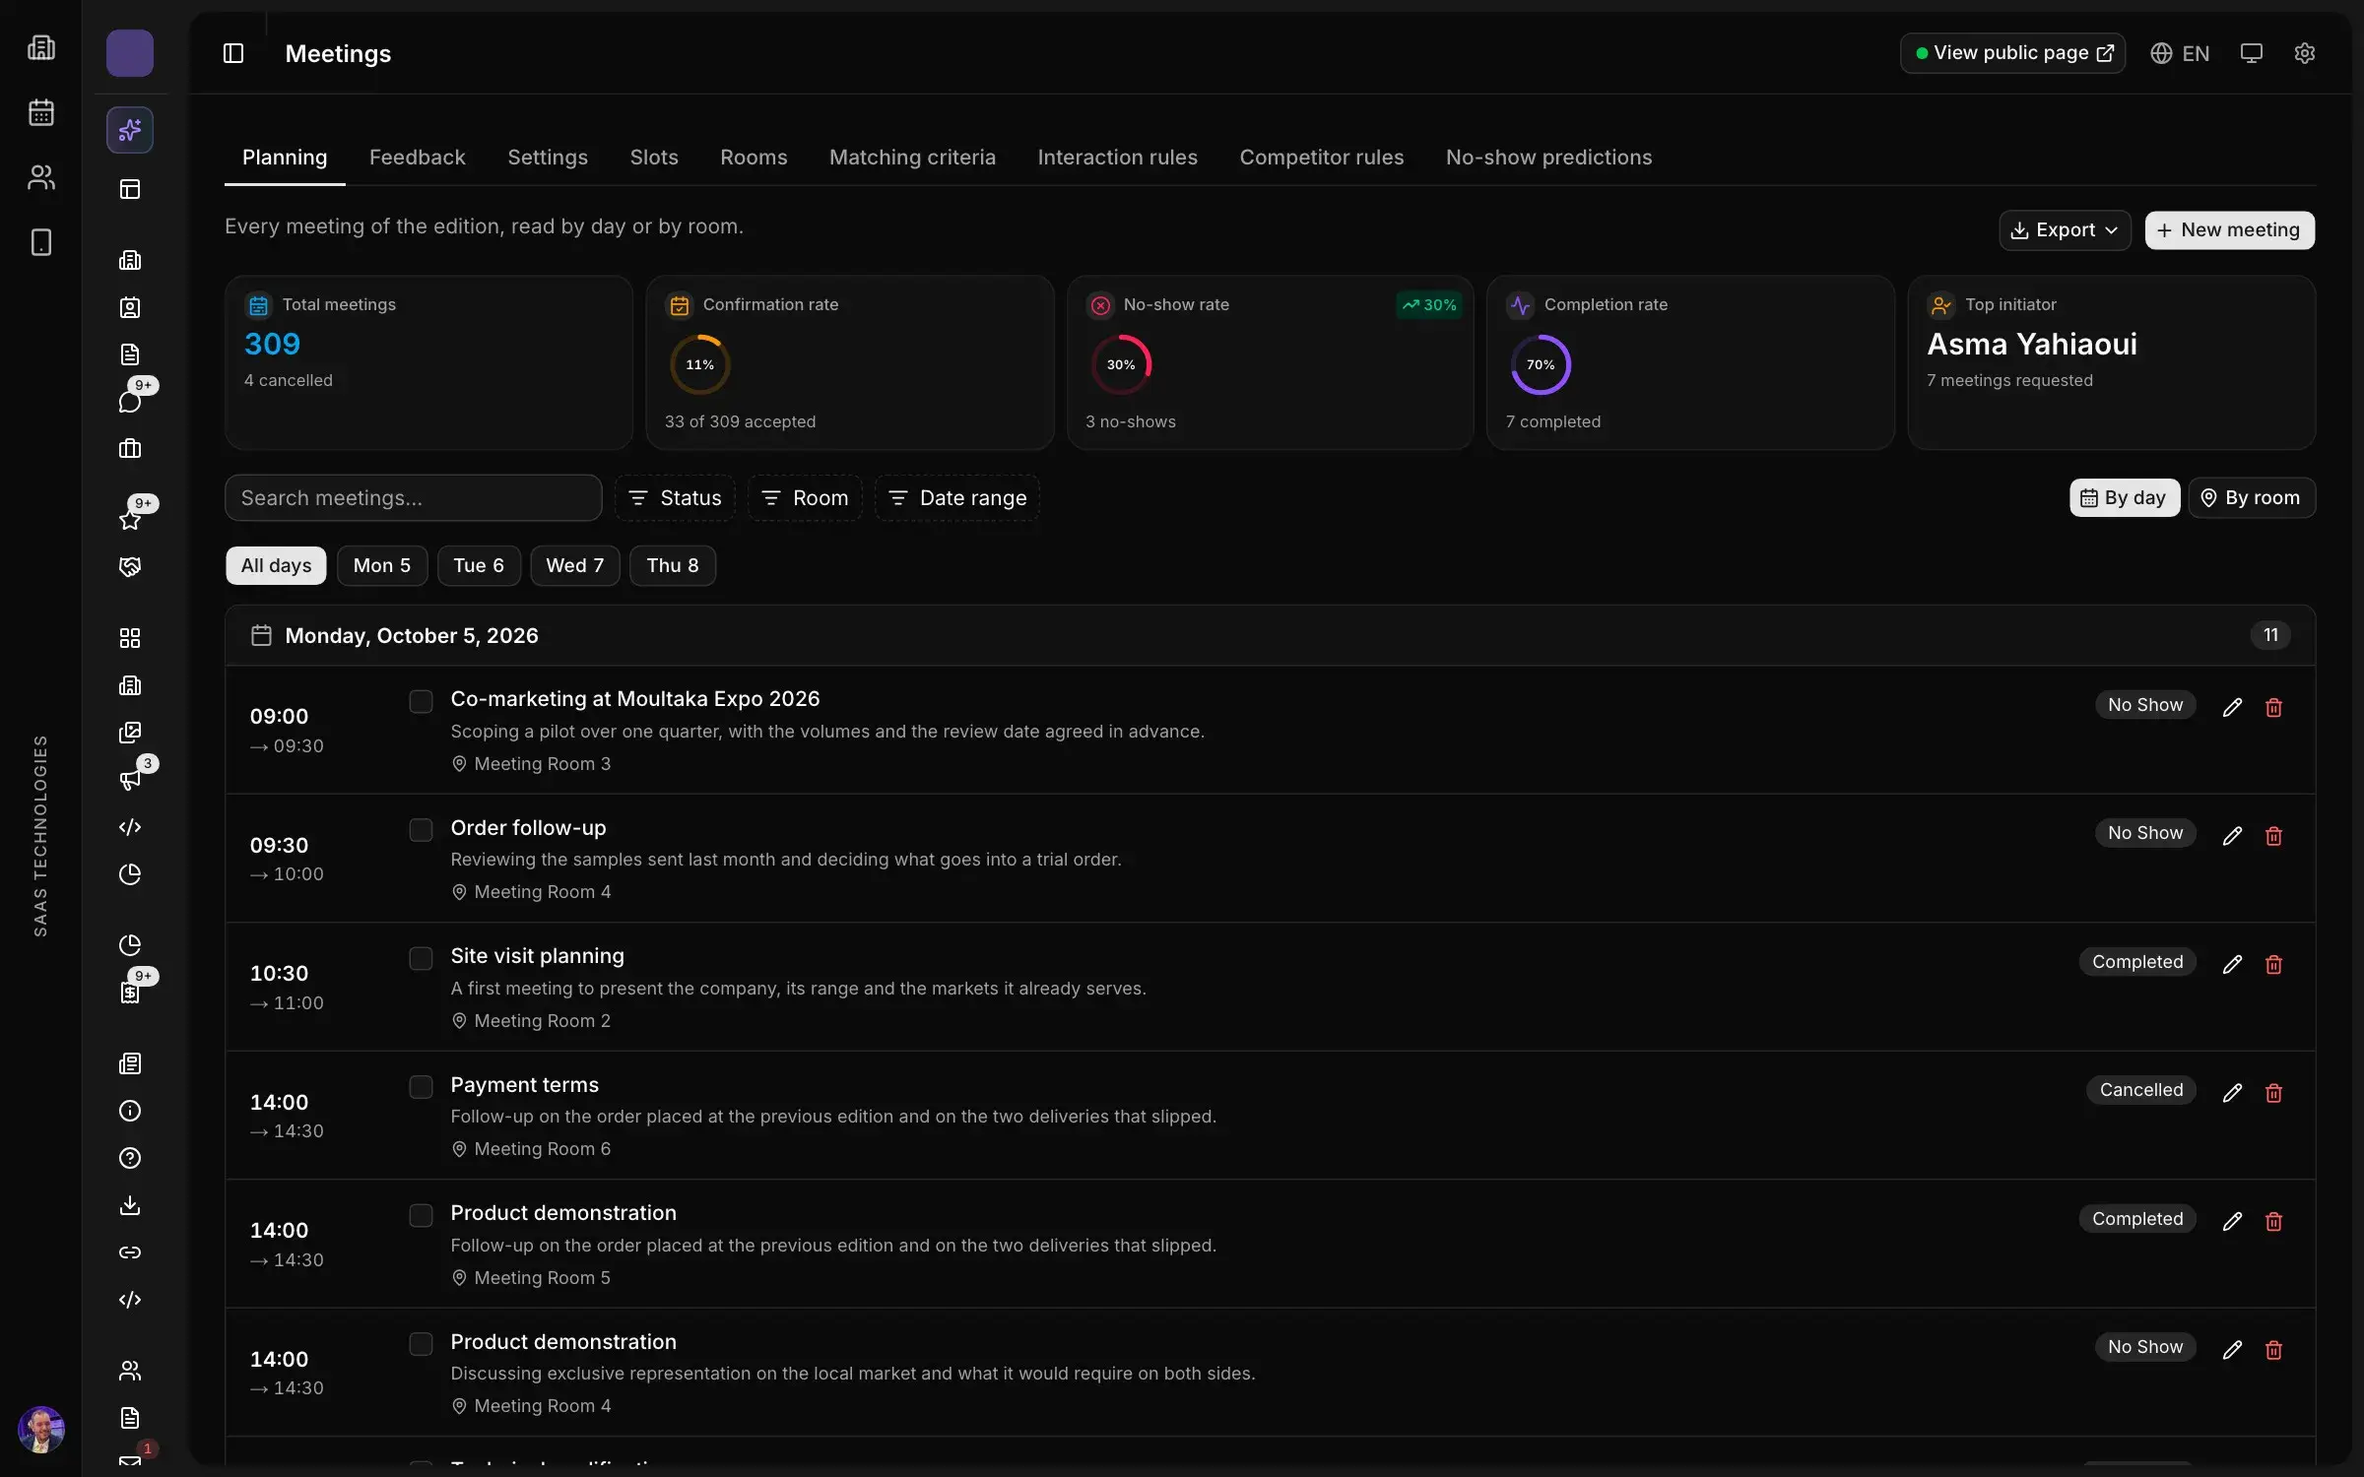Open the EN language selector
2364x1477 pixels.
pyautogui.click(x=2180, y=53)
